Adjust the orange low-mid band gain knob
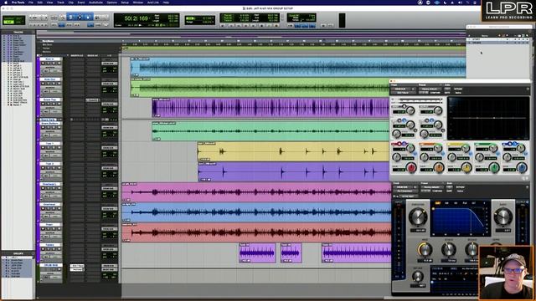 (x=438, y=167)
